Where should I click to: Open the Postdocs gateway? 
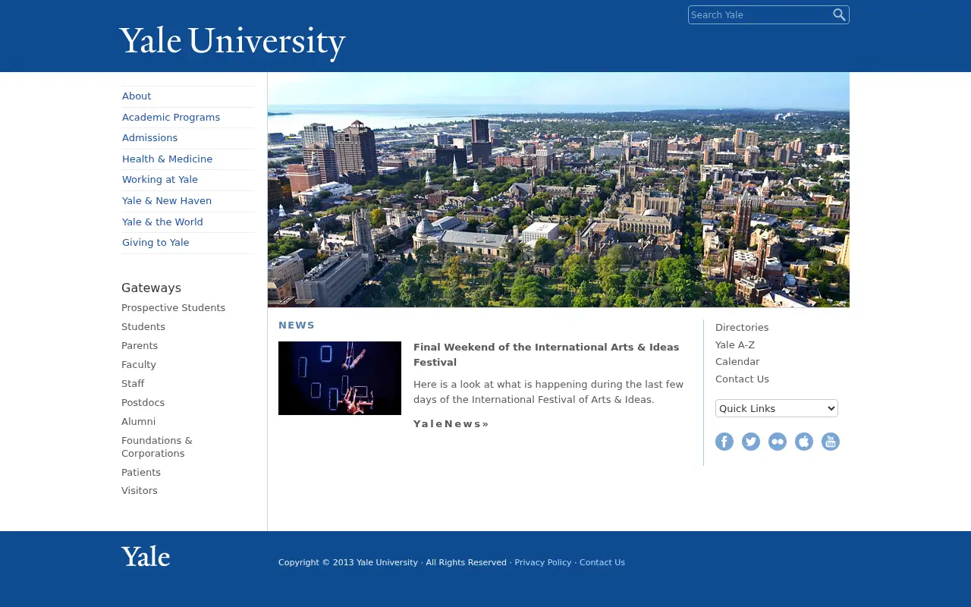[143, 403]
